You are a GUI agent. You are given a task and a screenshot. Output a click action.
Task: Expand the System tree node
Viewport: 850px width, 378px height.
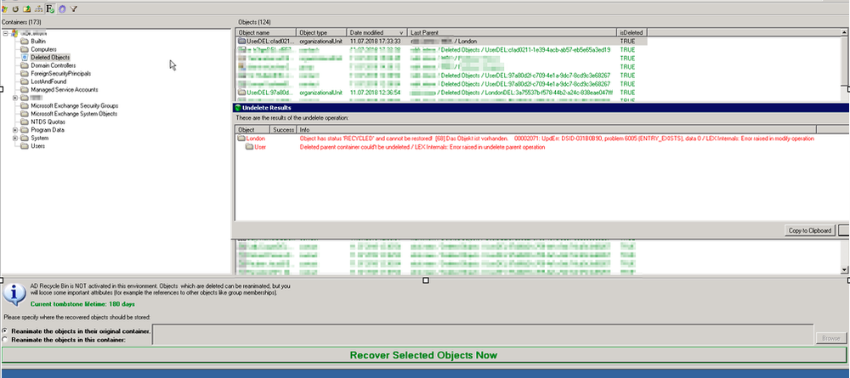(14, 138)
